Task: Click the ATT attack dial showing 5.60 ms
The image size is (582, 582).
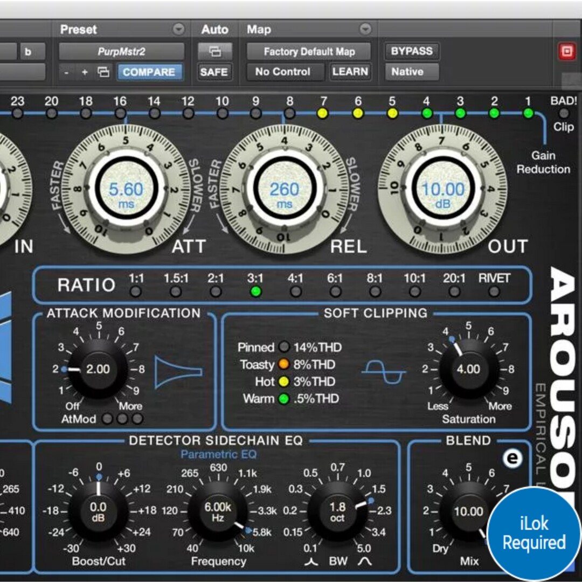Action: click(126, 189)
